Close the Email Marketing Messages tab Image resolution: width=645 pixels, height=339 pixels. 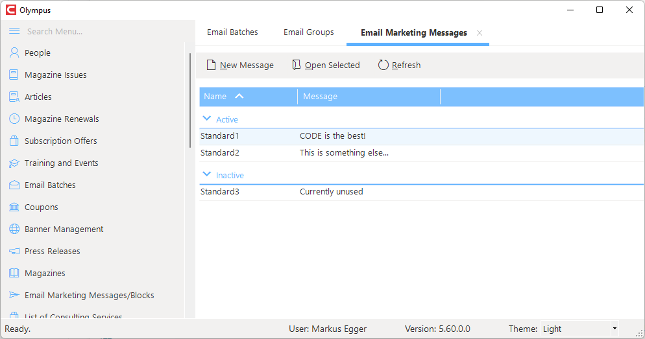480,33
